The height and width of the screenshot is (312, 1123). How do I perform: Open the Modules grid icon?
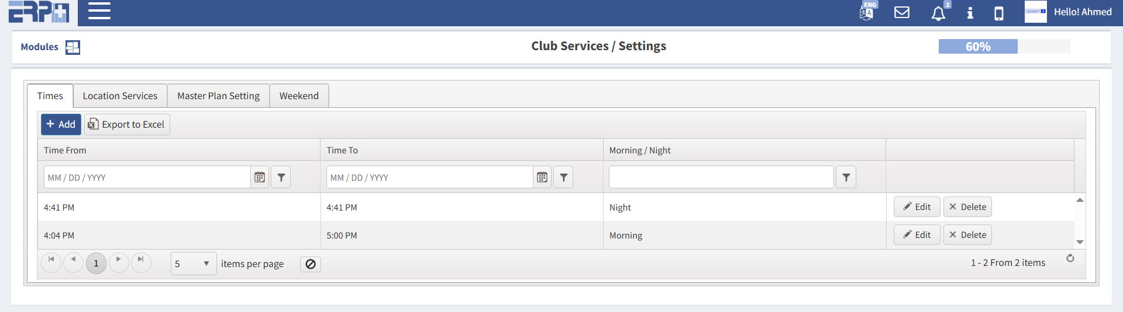pos(73,47)
